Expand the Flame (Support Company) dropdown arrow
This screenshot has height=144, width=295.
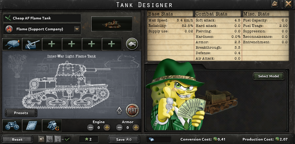(x=77, y=29)
